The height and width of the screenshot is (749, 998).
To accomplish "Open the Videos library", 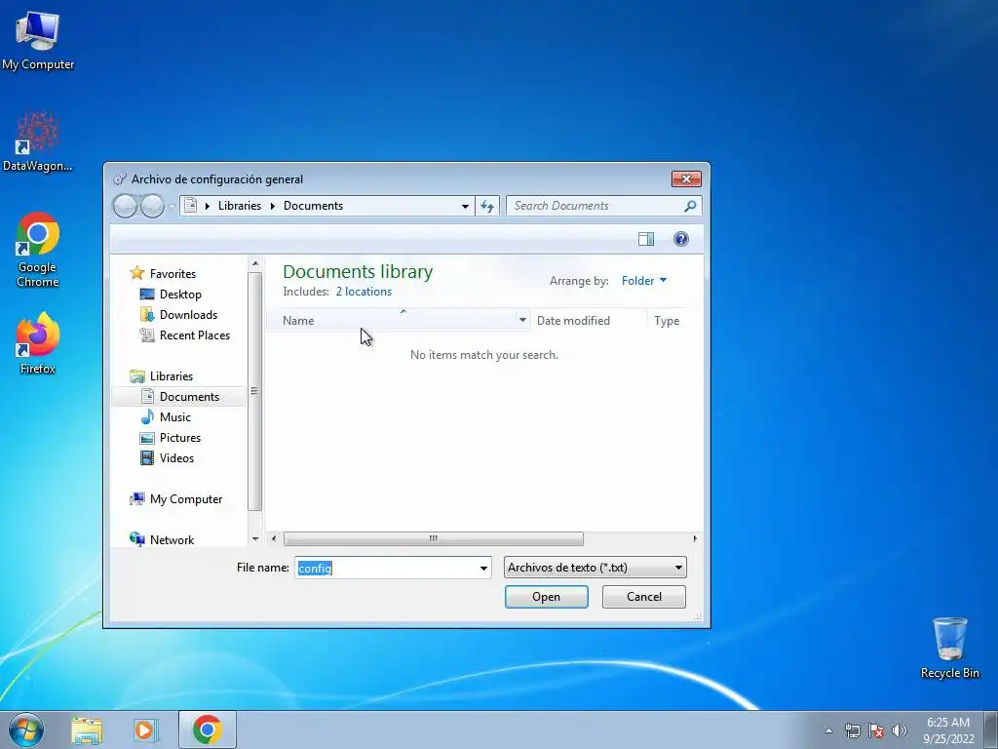I will point(176,458).
